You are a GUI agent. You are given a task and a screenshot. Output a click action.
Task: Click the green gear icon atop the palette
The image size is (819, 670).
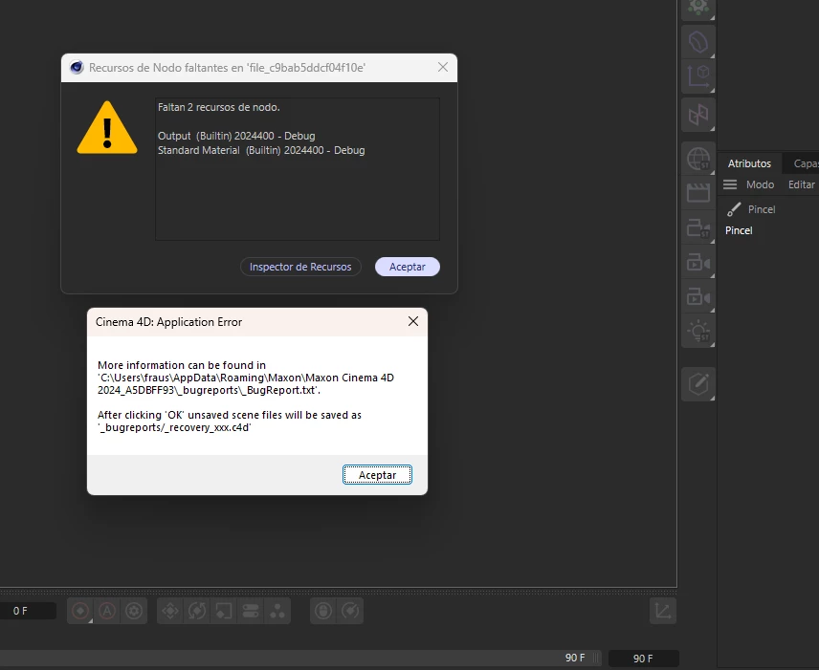(698, 8)
